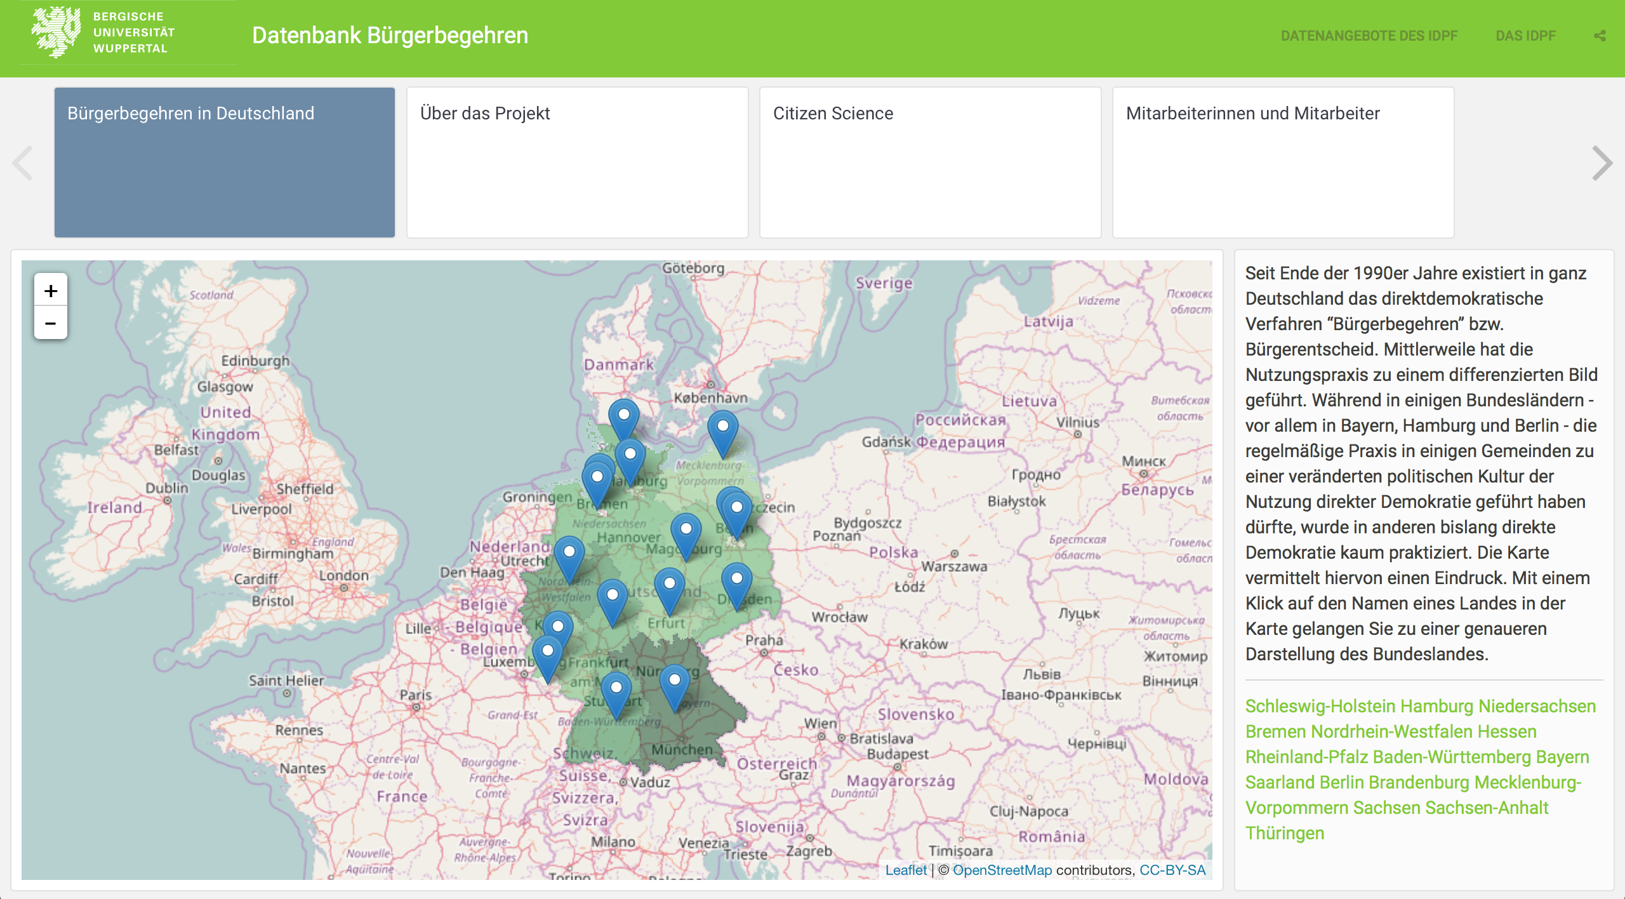1625x899 pixels.
Task: Open the Über das Projekt card
Action: (x=578, y=163)
